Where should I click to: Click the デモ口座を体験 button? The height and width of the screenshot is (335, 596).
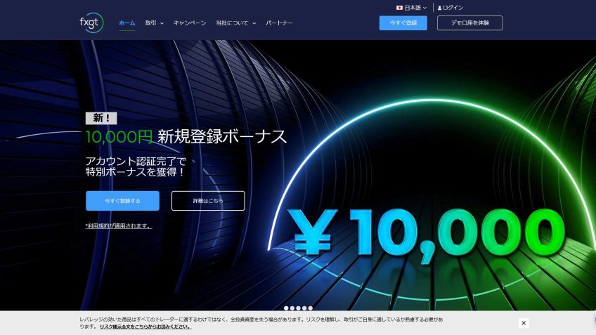click(x=469, y=23)
